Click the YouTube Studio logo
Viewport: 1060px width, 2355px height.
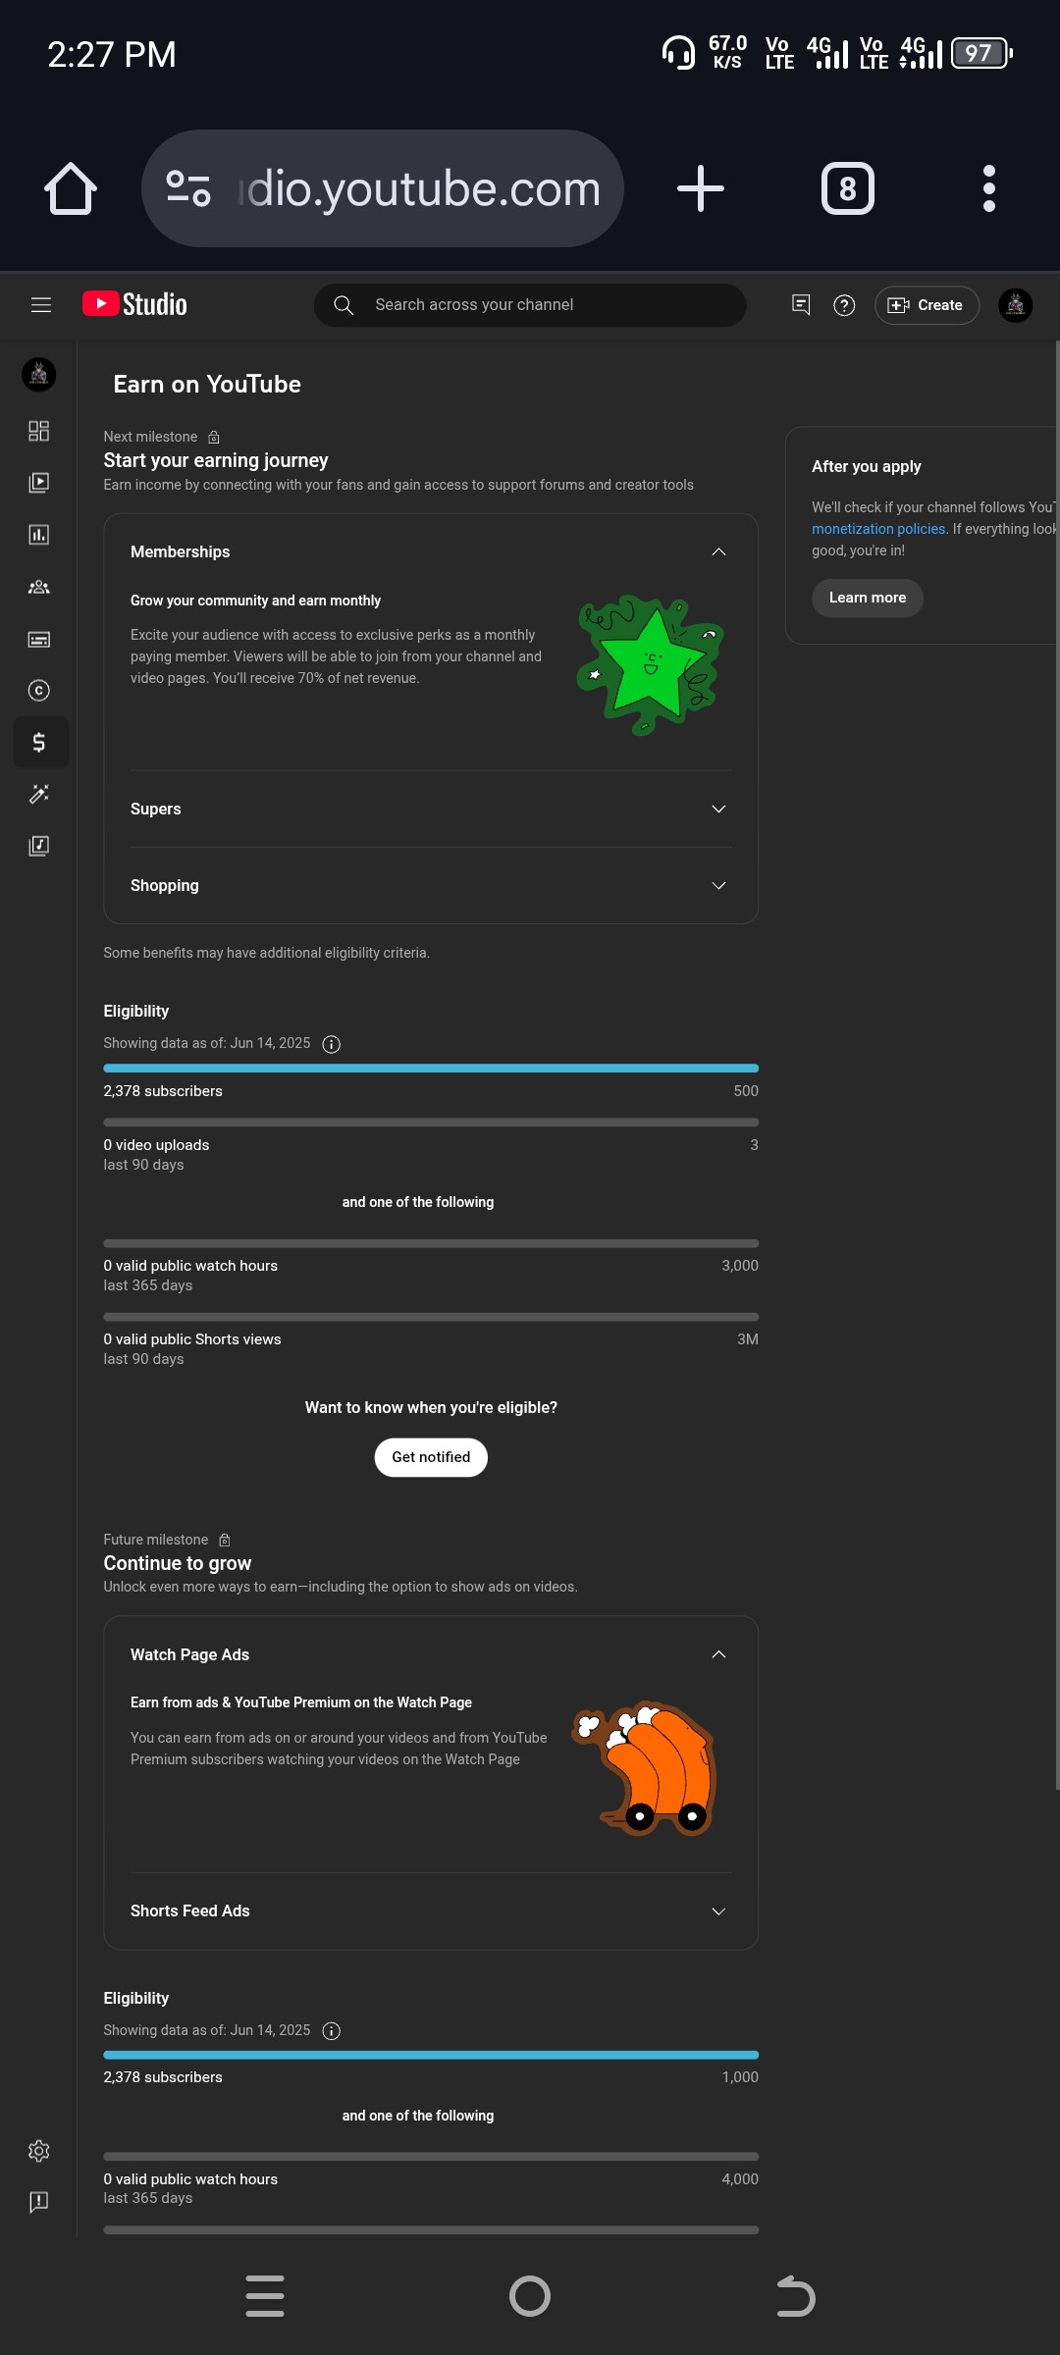click(134, 304)
